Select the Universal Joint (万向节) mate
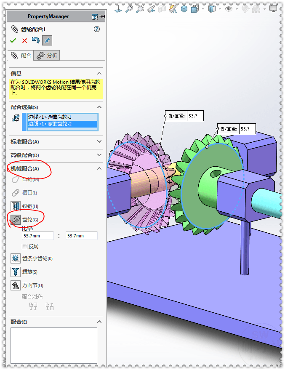Image resolution: width=285 pixels, height=370 pixels. tap(27, 285)
